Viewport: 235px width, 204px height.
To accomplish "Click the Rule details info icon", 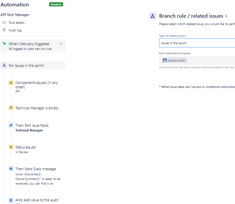I will pos(4,23).
